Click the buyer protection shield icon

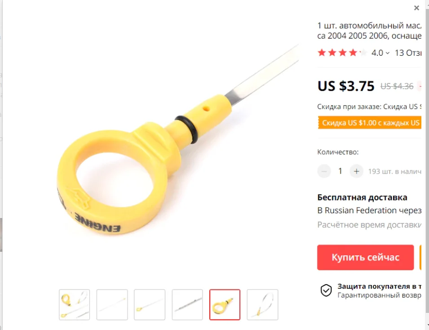coord(326,290)
